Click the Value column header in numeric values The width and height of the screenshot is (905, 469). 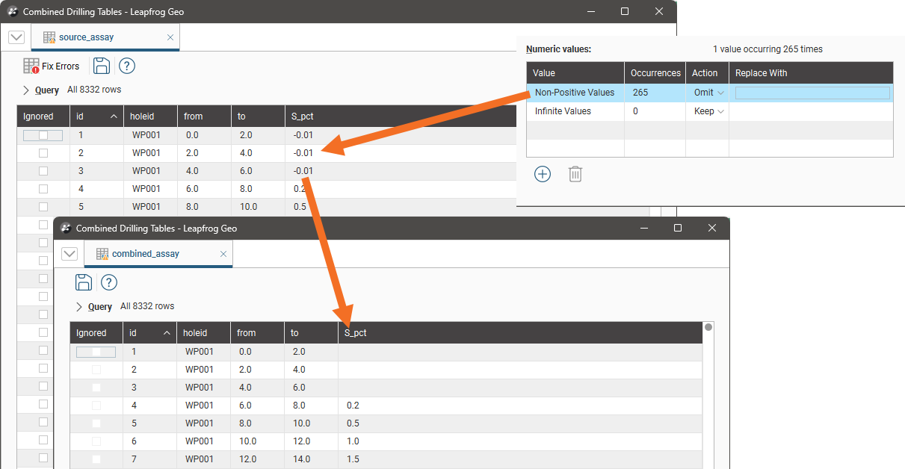pyautogui.click(x=575, y=73)
